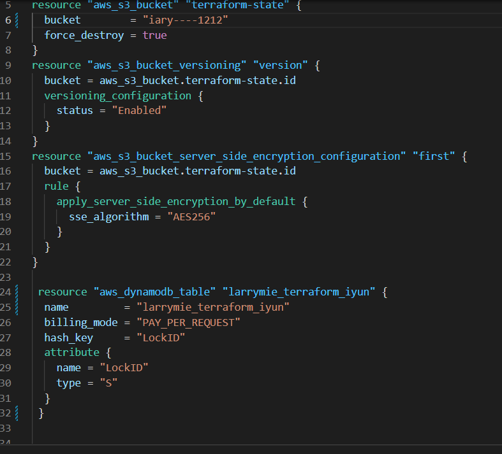502x454 pixels.
Task: Click the attribute block keyword on line 28
Action: tap(71, 352)
